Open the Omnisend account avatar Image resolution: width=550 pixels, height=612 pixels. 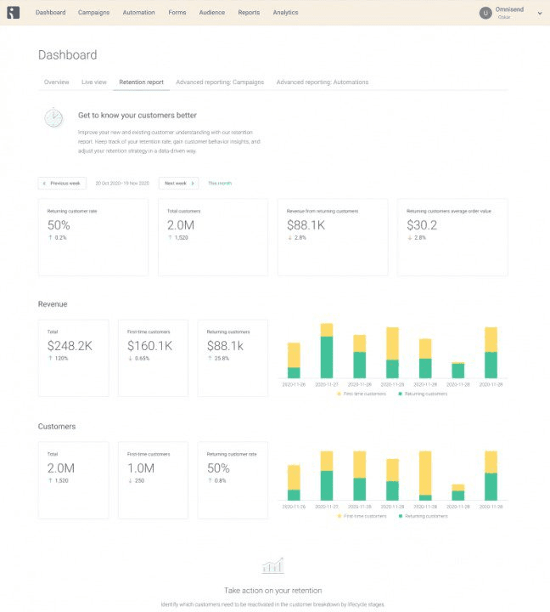click(x=485, y=13)
